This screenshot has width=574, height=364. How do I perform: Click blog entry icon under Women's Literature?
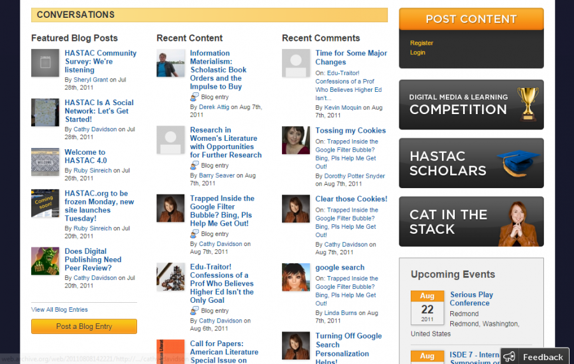click(x=195, y=165)
